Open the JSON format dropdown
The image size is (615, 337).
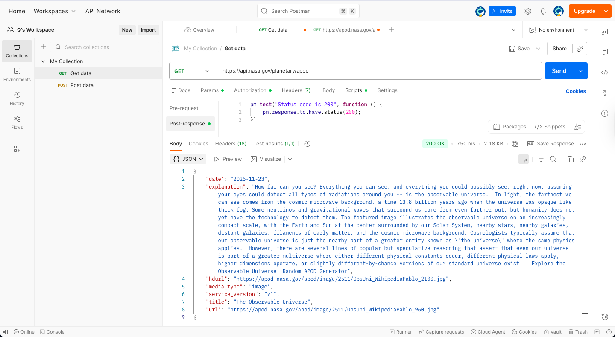188,159
